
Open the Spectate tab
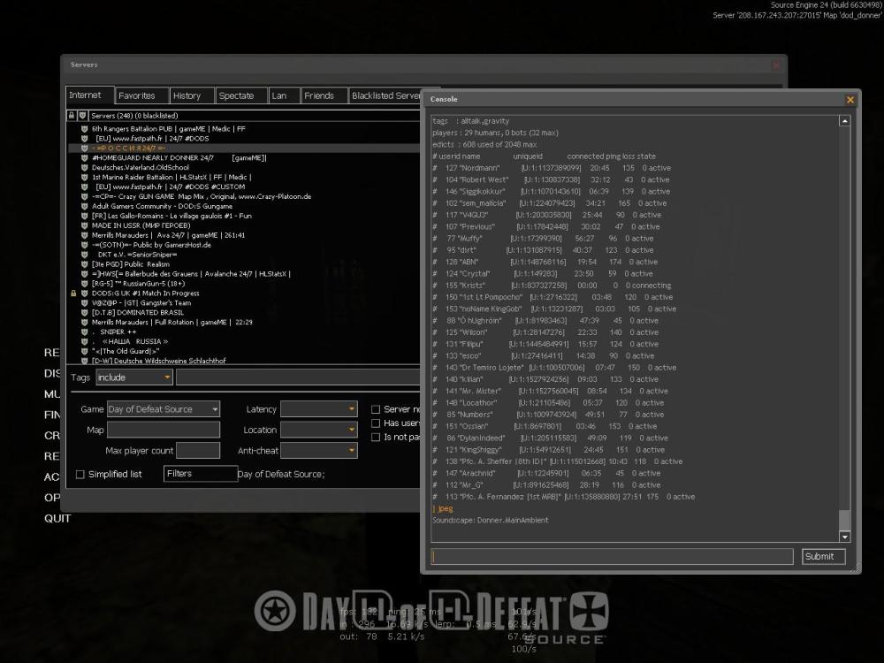[x=241, y=95]
